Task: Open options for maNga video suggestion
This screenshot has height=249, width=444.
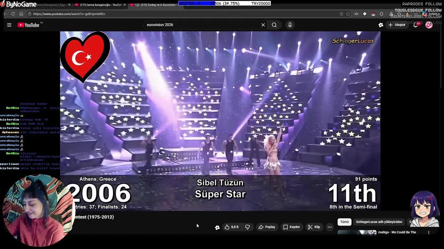Action: (429, 233)
